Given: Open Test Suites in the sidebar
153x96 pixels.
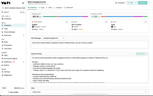Looking at the screenshot, I should click(x=13, y=49).
